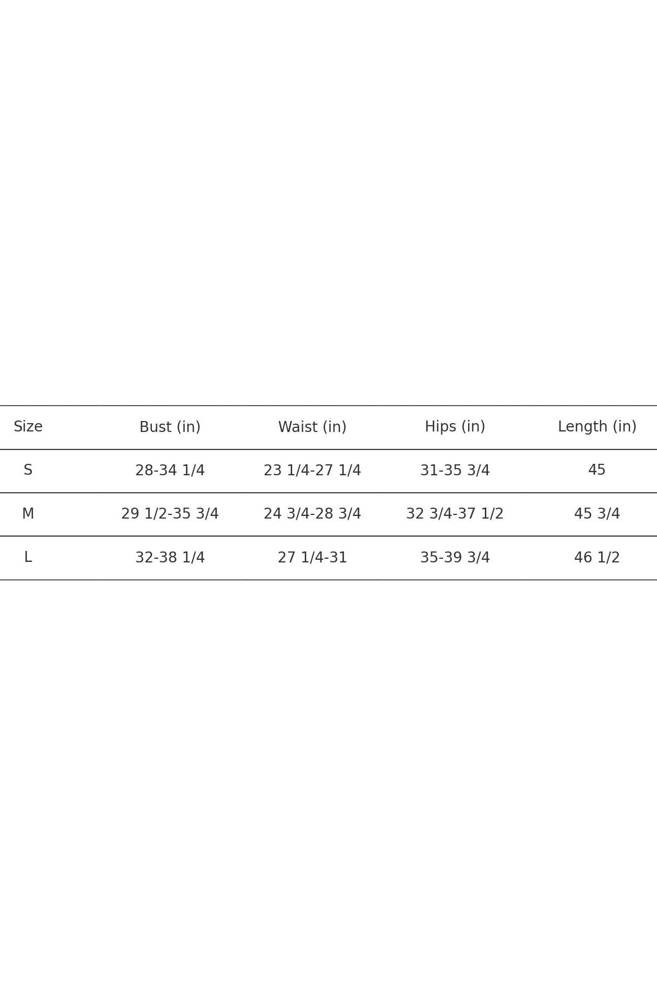Viewport: 657px width, 985px height.
Task: Click the Length (in) column header
Action: pyautogui.click(x=597, y=427)
